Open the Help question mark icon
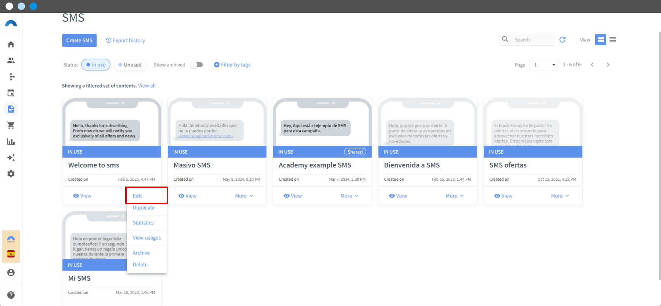The image size is (661, 306). click(x=11, y=295)
